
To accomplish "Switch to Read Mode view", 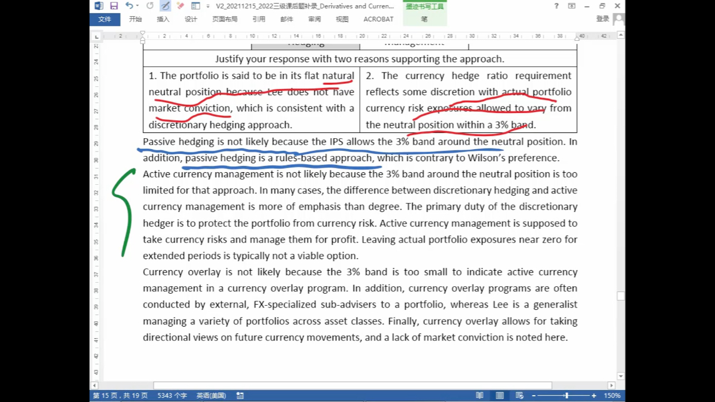I will 480,396.
